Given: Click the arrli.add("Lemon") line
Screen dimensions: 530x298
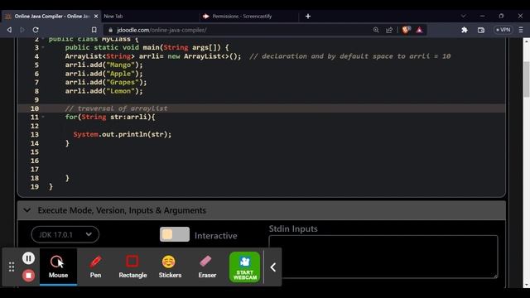Looking at the screenshot, I should coord(104,91).
